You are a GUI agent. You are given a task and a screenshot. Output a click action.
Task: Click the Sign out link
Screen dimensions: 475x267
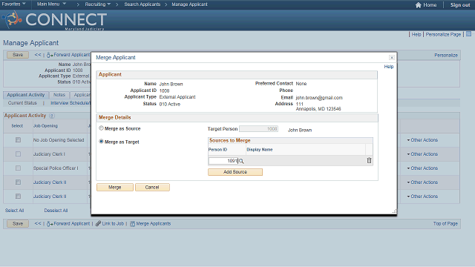coord(460,5)
